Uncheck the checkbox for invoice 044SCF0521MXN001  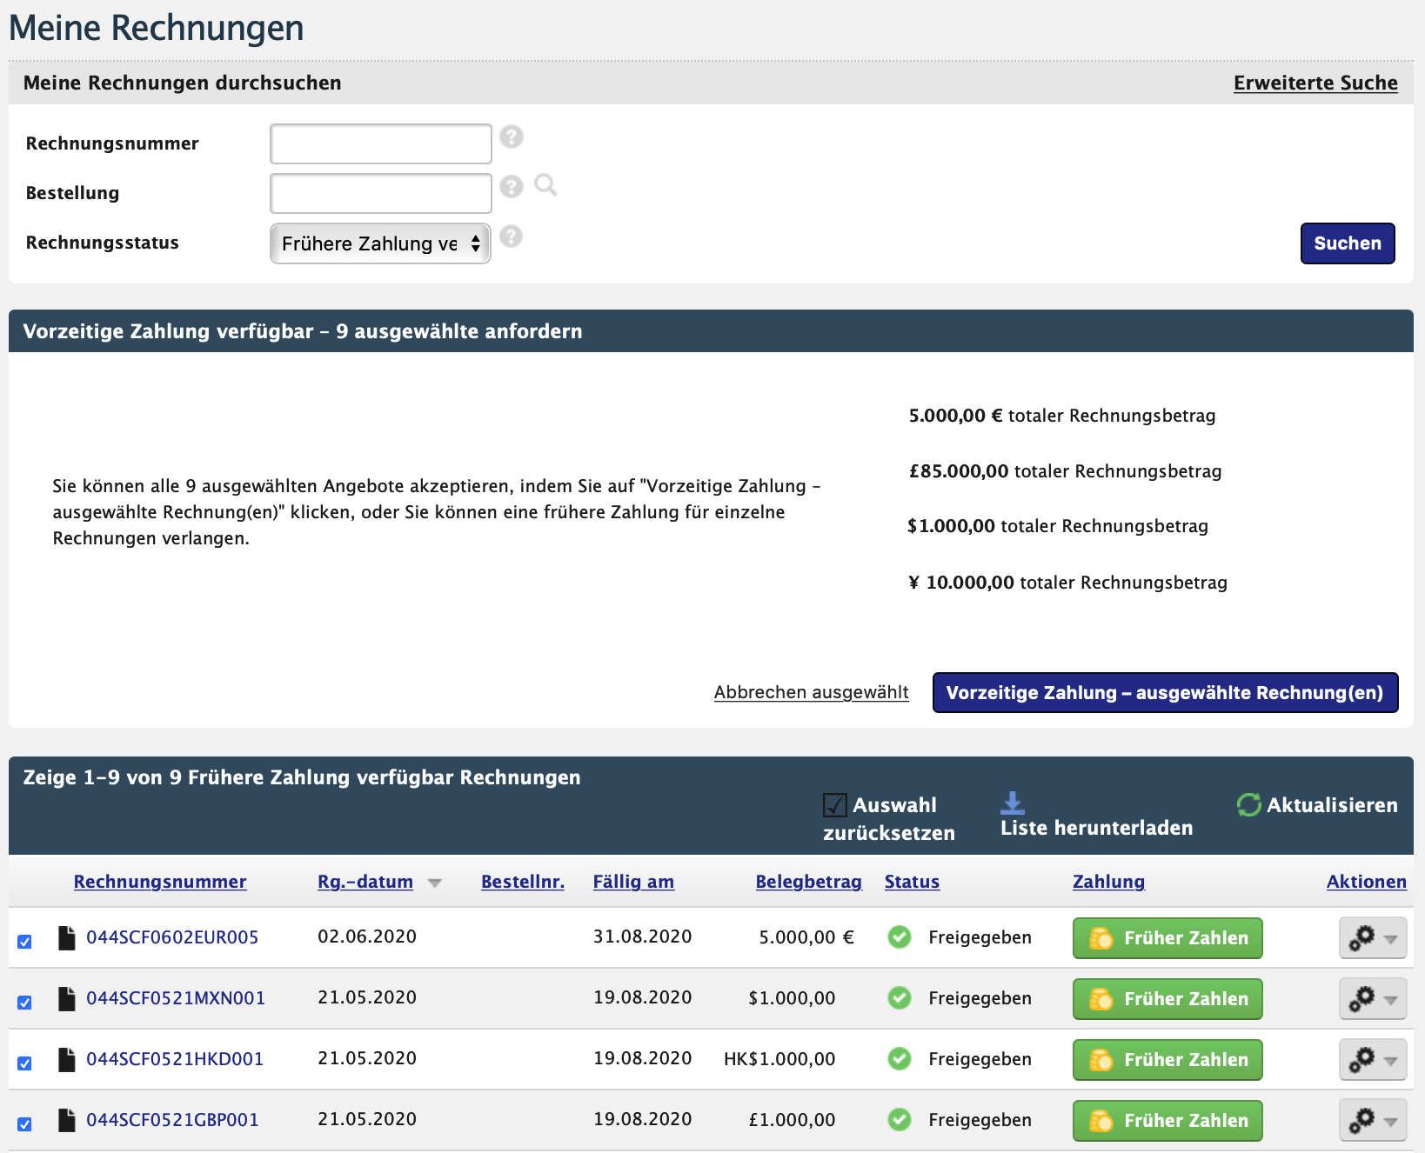(24, 1003)
